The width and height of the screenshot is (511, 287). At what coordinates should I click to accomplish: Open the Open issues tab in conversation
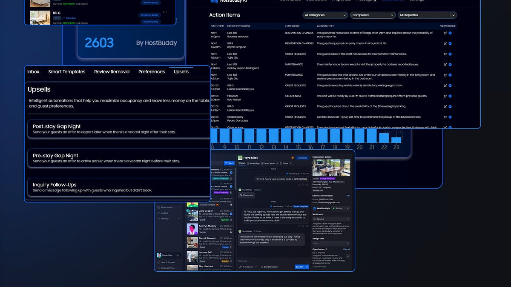270,163
